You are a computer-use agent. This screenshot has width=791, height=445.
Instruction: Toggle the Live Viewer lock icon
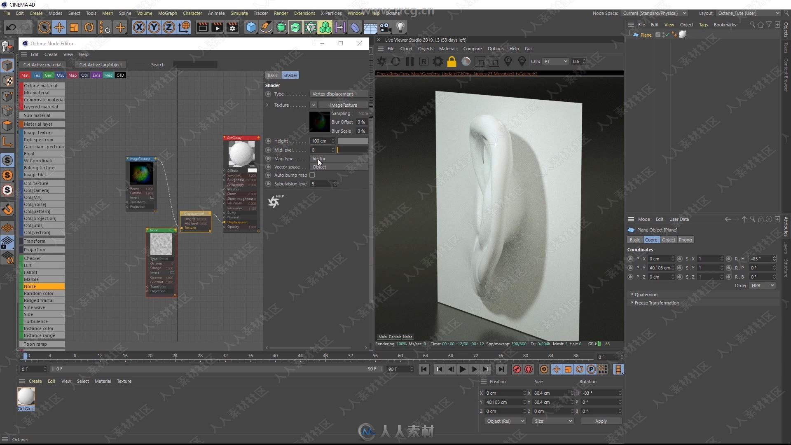pos(452,61)
